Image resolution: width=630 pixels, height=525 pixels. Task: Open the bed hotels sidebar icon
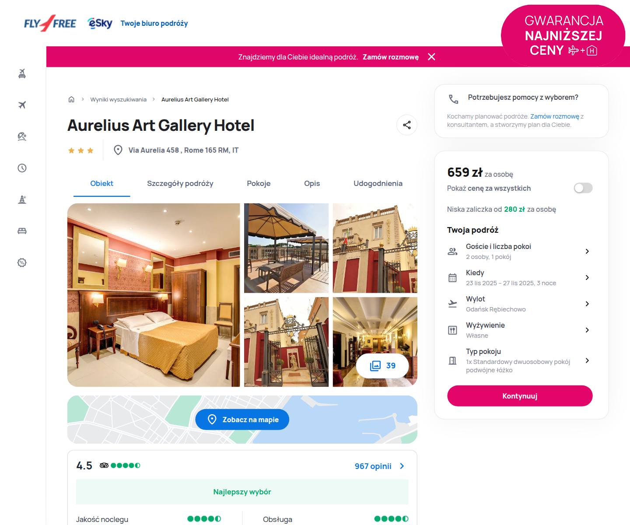(22, 231)
